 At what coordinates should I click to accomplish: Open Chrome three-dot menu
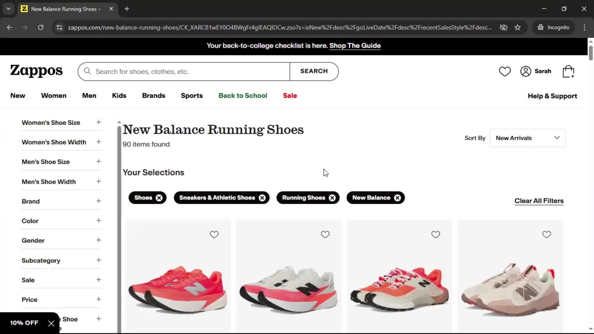pyautogui.click(x=584, y=28)
